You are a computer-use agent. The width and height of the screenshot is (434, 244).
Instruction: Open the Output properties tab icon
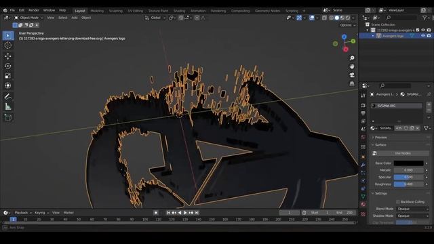(x=363, y=113)
